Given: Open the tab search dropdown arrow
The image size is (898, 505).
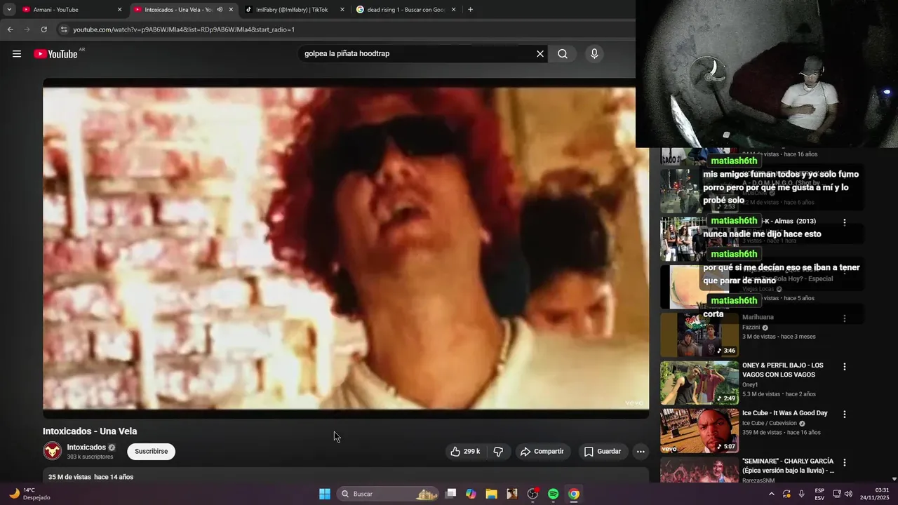Looking at the screenshot, I should 9,10.
